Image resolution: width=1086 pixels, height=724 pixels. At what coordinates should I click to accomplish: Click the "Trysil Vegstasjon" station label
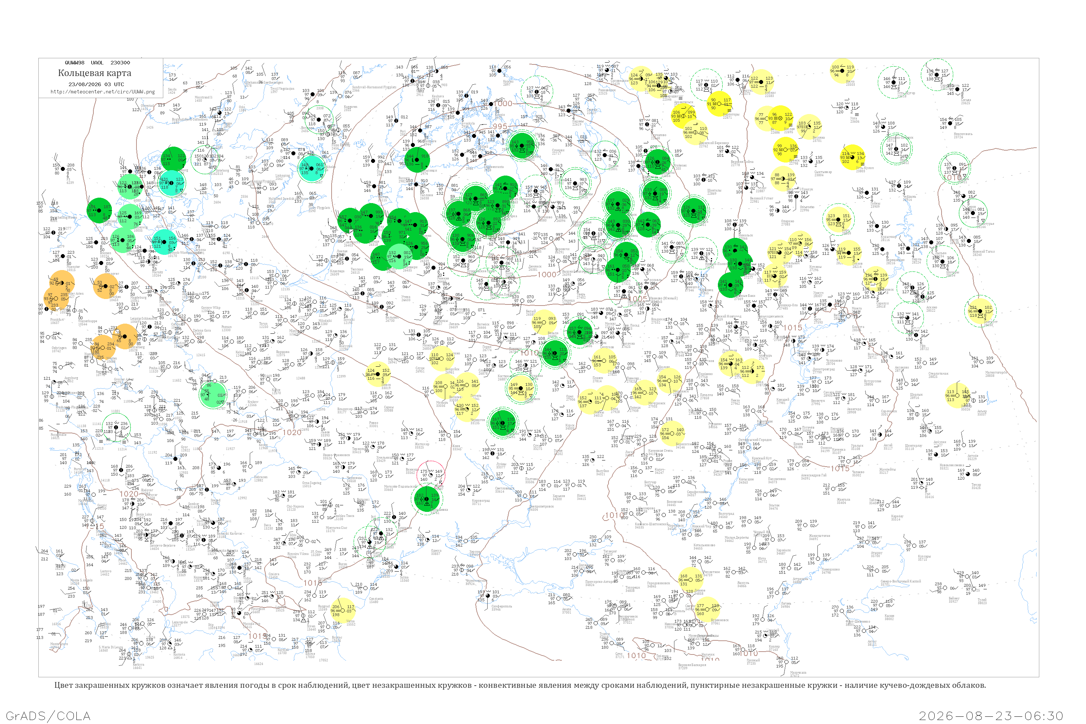pos(282,89)
